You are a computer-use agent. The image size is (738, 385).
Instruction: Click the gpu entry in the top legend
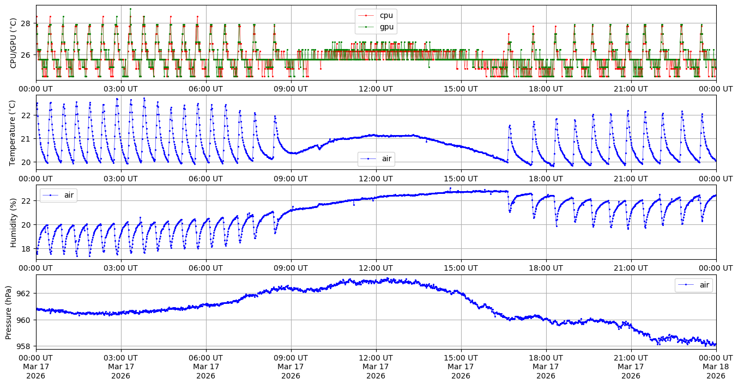point(386,27)
